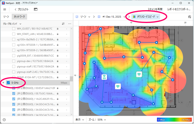The height and width of the screenshot is (124, 194).
Task: Enable the WH_GUEST network checkbox
Action: coord(14,29)
